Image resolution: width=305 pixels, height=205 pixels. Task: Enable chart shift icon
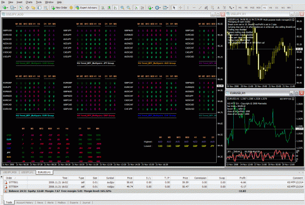coord(142,8)
